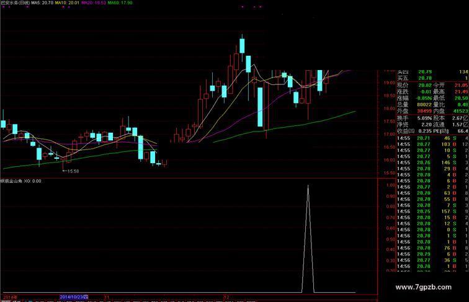Click the PE(动) value 66.4
The width and height of the screenshot is (469, 302).
pos(463,131)
